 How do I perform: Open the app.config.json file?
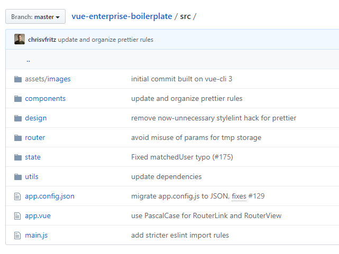tap(49, 196)
